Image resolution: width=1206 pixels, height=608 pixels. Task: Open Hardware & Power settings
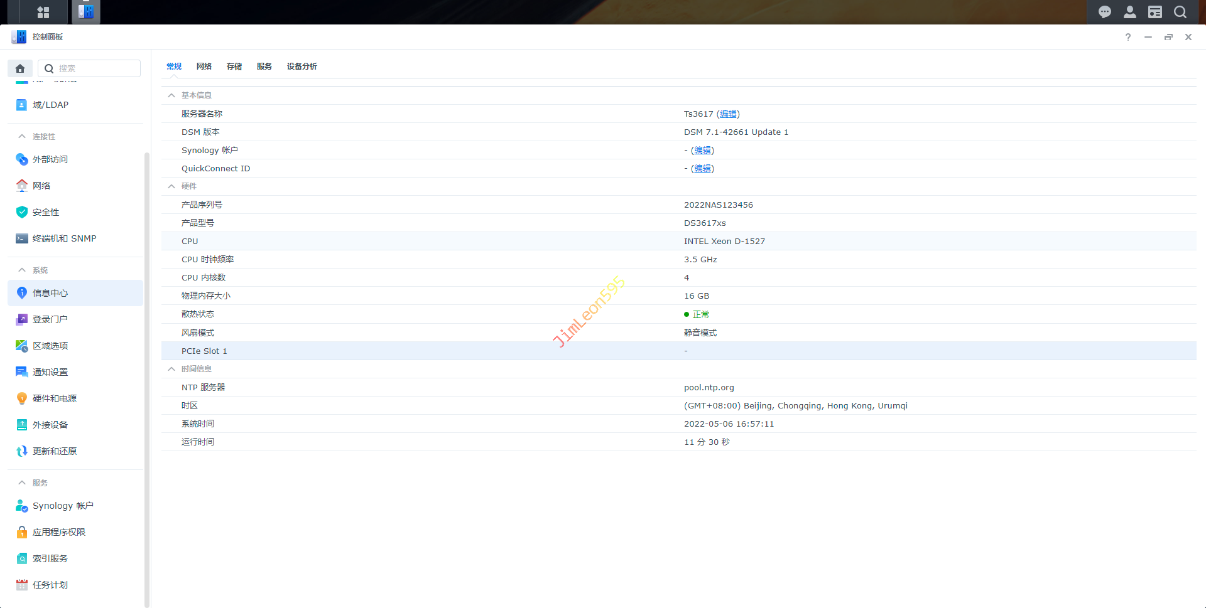coord(55,398)
